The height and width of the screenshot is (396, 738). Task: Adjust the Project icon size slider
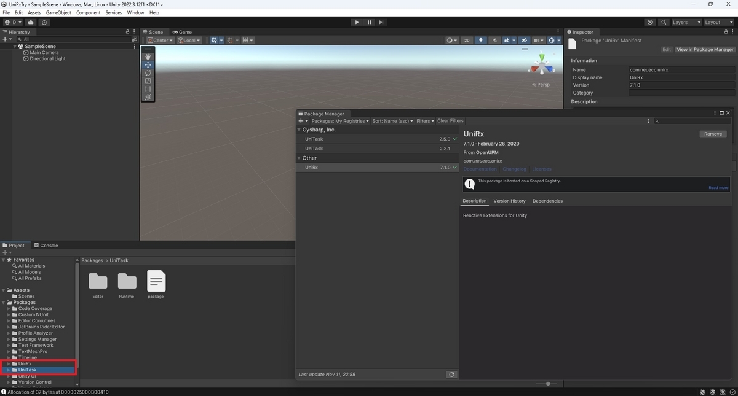547,384
